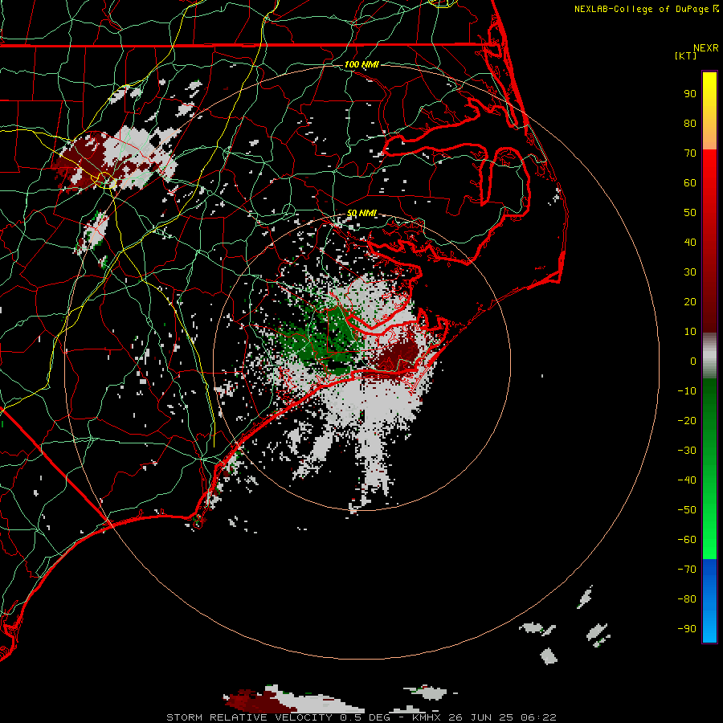The image size is (723, 723).
Task: Click the -40 value on the velocity scale
Action: (x=687, y=480)
